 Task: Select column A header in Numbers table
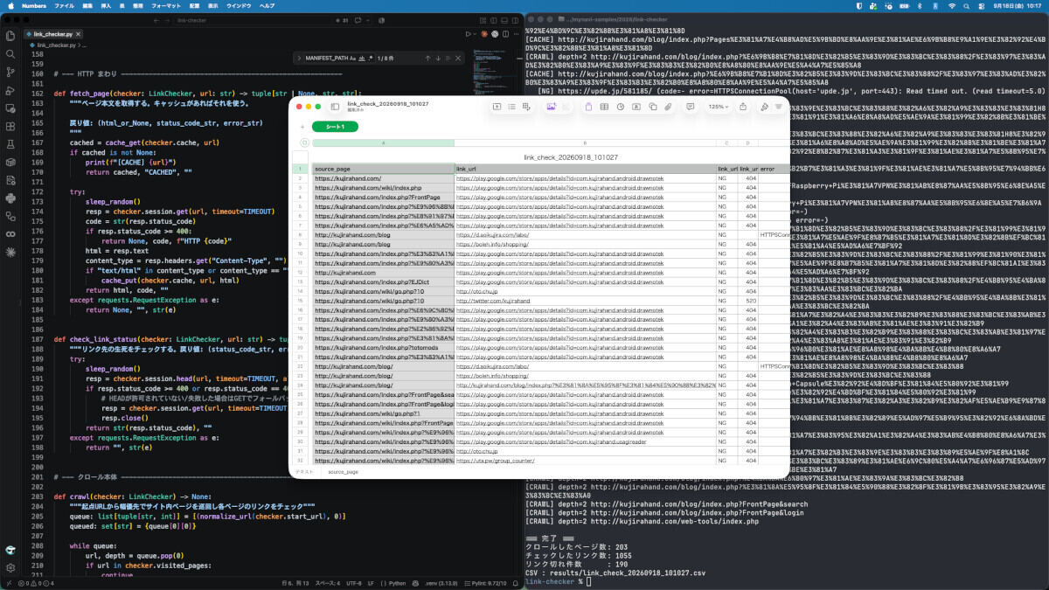383,142
